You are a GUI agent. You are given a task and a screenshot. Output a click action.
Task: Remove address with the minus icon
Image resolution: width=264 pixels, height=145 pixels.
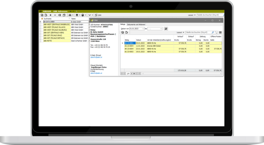click(55, 15)
